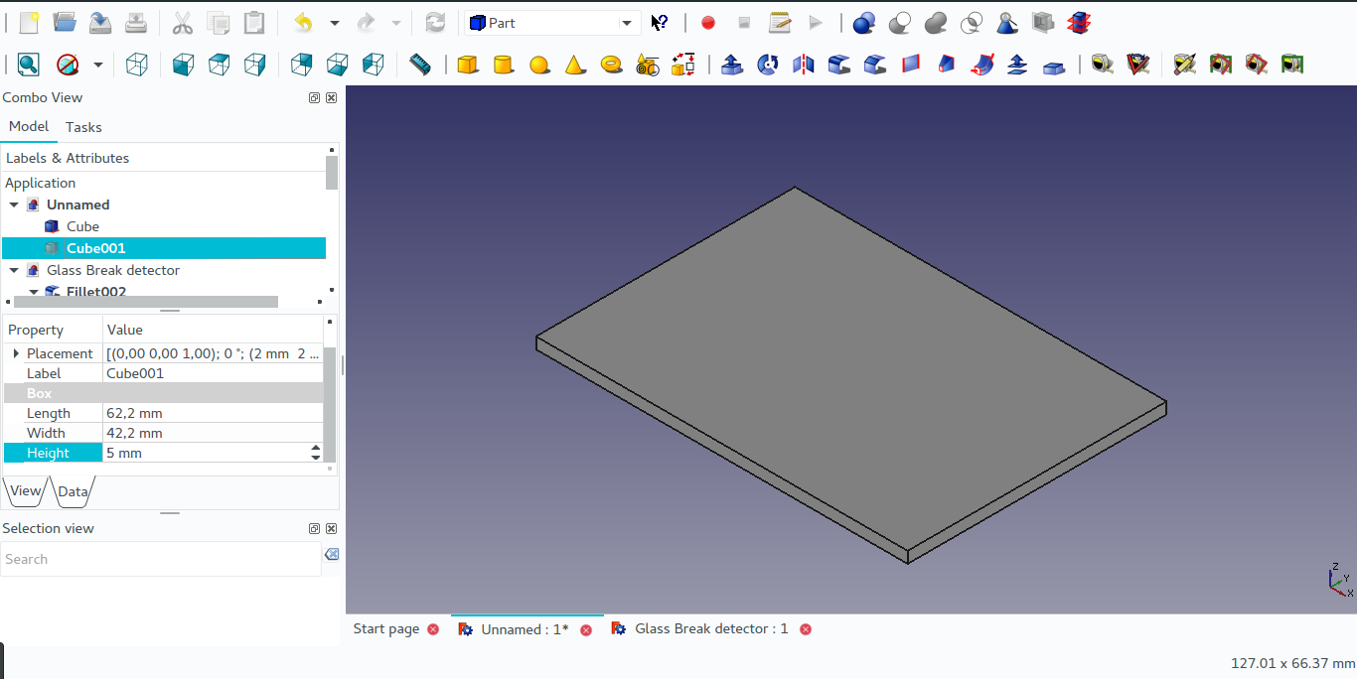This screenshot has width=1357, height=679.
Task: Collapse the Glass Break detector tree node
Action: tap(14, 270)
